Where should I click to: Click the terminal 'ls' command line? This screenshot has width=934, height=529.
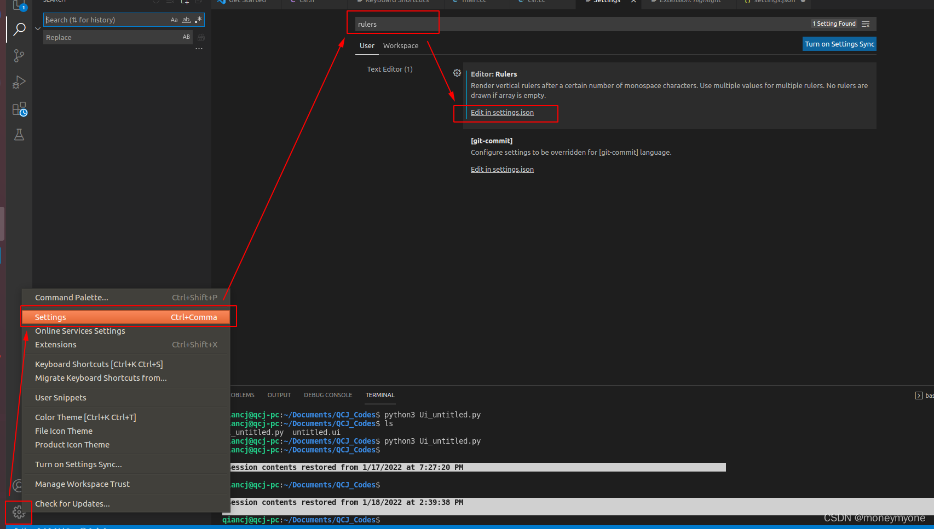(x=312, y=423)
